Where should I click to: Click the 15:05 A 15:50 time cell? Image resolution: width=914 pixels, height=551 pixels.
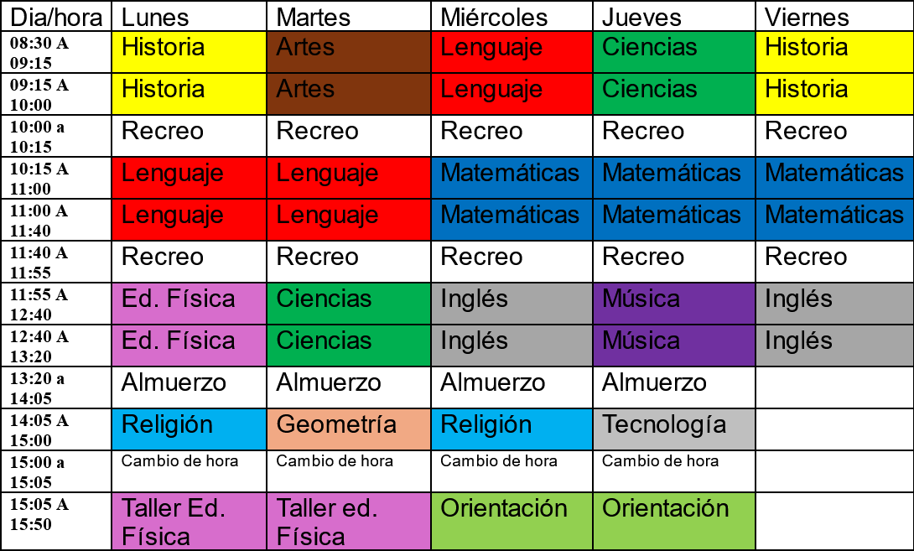(56, 521)
